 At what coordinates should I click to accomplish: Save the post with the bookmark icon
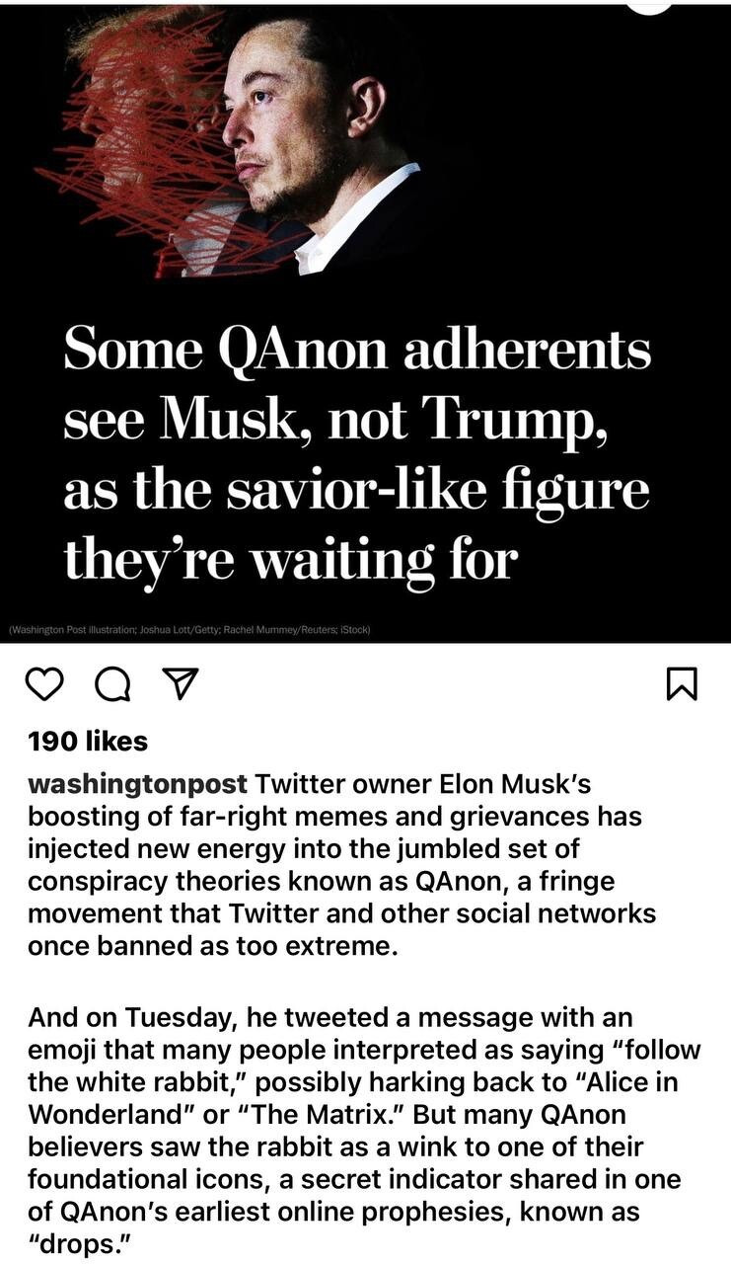coord(683,684)
